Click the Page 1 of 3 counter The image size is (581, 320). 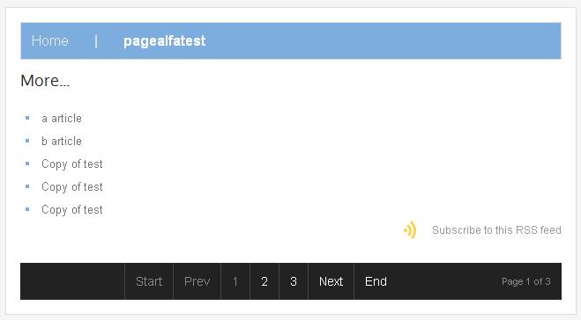(526, 281)
